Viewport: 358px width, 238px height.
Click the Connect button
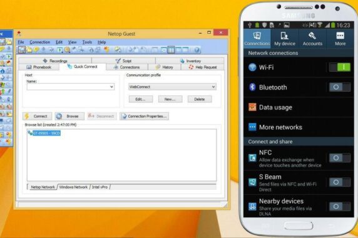(x=37, y=116)
